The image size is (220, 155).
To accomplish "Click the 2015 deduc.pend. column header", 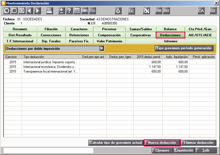I will pyautogui.click(x=148, y=57).
